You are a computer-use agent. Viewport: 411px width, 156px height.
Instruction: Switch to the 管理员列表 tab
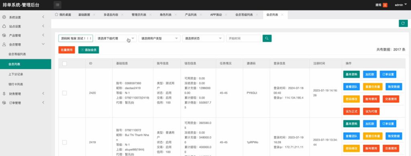pos(139,15)
